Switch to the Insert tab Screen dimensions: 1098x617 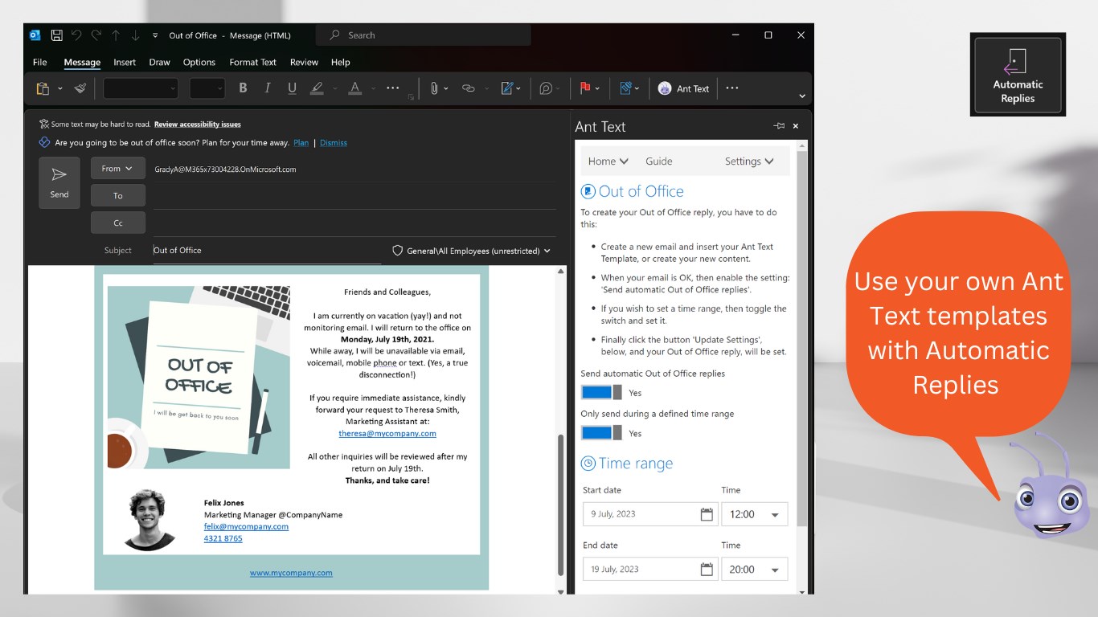[x=125, y=62]
